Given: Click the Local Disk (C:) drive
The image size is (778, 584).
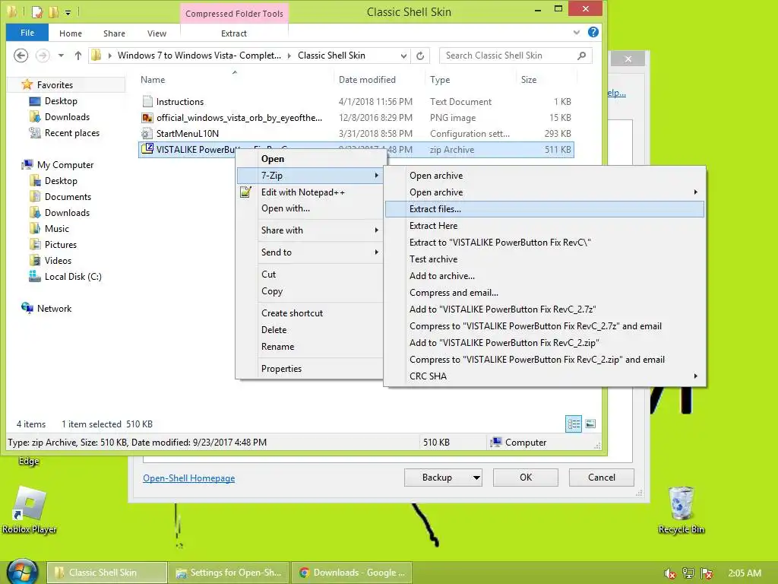Looking at the screenshot, I should [66, 277].
